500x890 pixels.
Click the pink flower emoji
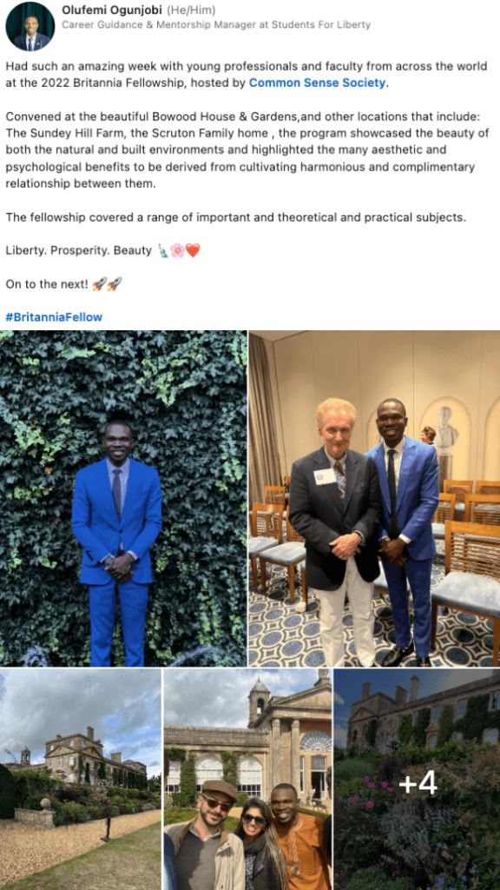point(178,250)
